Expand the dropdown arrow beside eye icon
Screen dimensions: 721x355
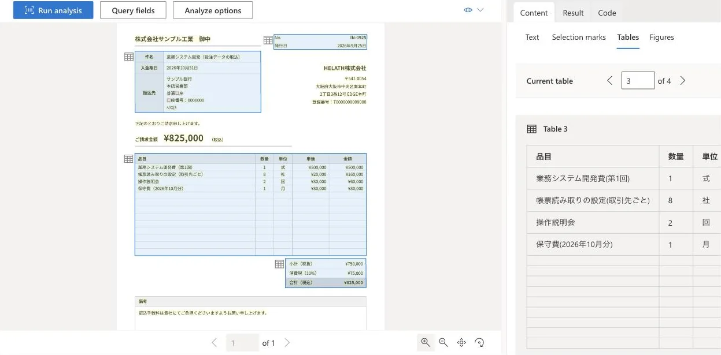tap(480, 10)
